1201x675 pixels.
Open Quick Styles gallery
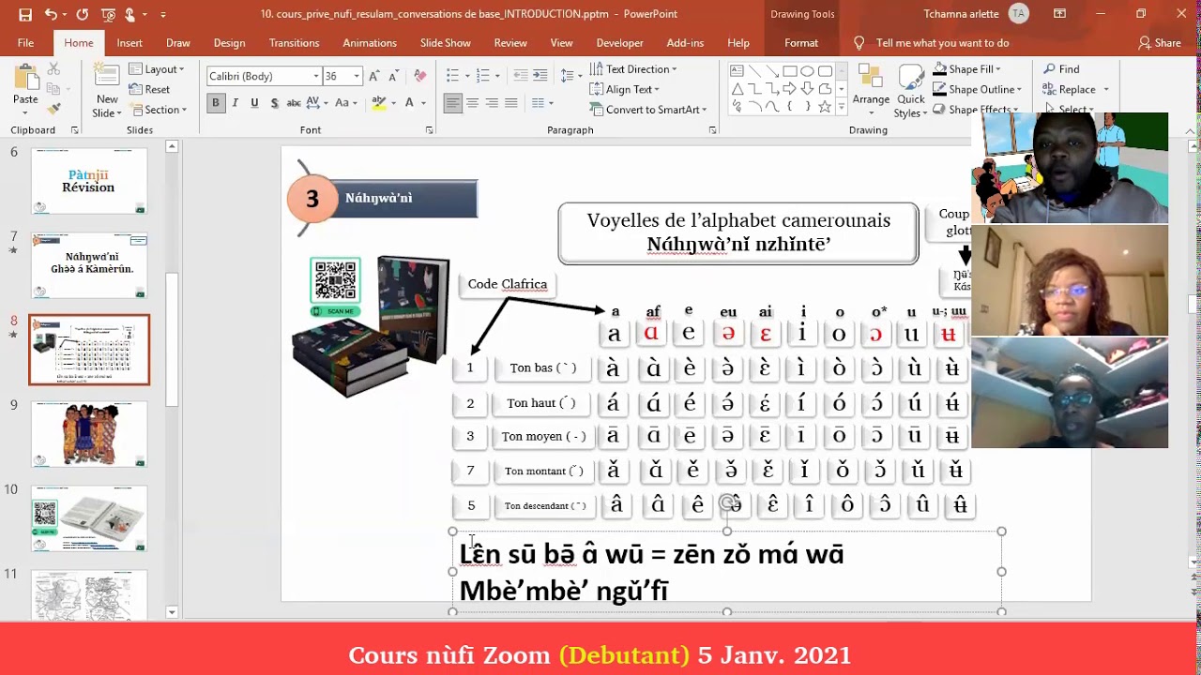tap(910, 91)
